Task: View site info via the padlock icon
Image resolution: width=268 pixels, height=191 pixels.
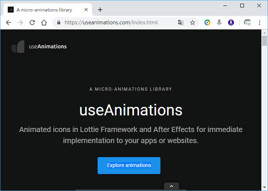Action: tap(59, 23)
